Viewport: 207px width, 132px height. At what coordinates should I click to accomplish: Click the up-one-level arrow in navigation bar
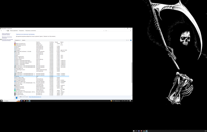click(6, 31)
